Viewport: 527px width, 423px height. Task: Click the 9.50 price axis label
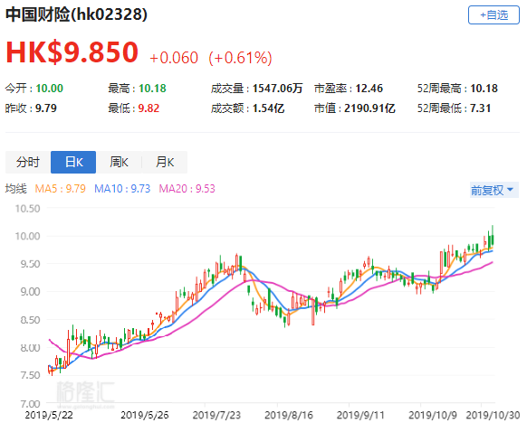[x=30, y=264]
